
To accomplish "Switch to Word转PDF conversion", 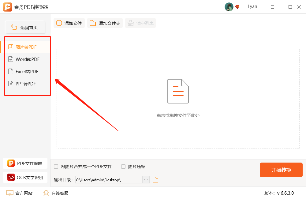I will coord(27,59).
